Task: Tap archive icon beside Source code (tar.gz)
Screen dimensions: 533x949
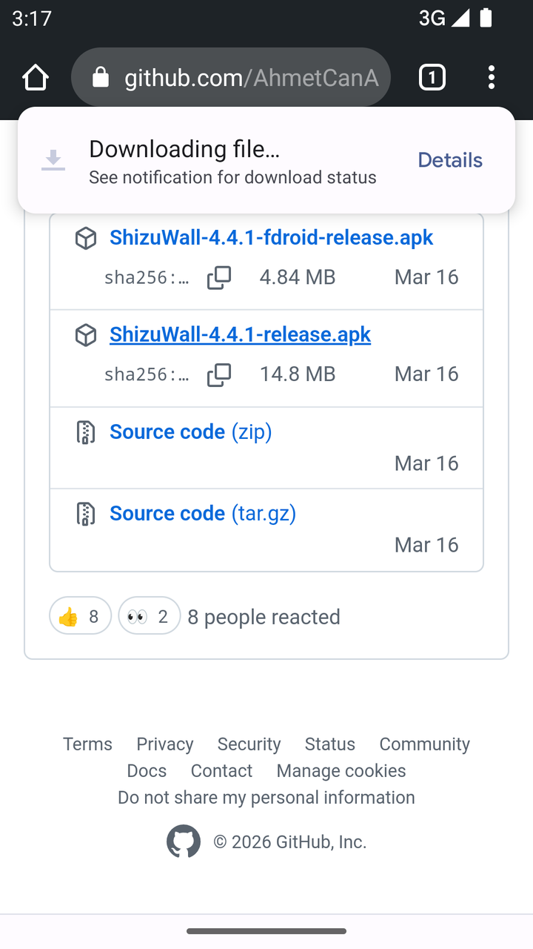Action: point(86,514)
